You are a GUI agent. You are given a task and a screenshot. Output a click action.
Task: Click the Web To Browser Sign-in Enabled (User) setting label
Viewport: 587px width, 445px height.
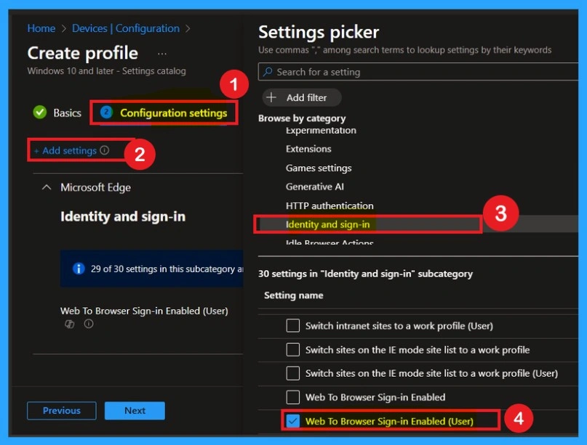pyautogui.click(x=144, y=311)
